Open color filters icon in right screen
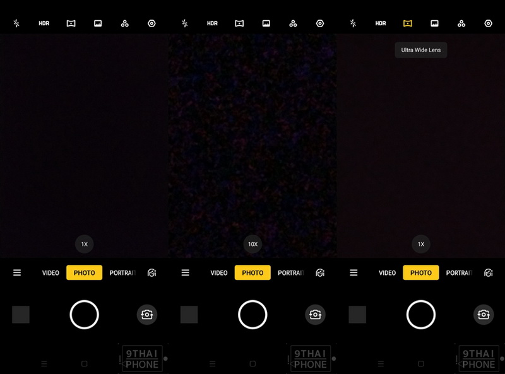 pyautogui.click(x=461, y=23)
